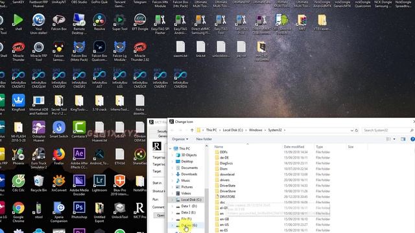415x233 pixels.
Task: Select Pictures in the navigation pane
Action: 187,187
